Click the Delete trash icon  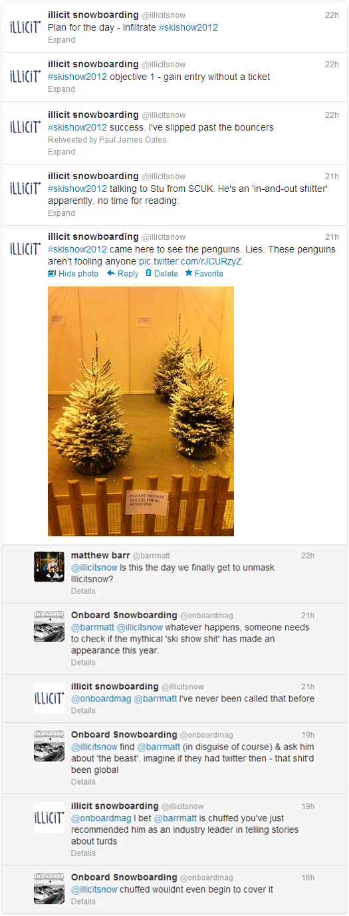coord(148,273)
